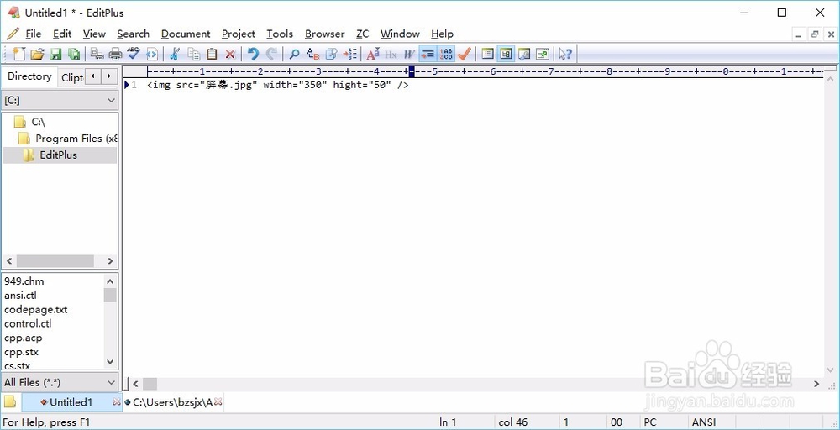Open the Tools menu
The height and width of the screenshot is (430, 840).
pyautogui.click(x=280, y=34)
